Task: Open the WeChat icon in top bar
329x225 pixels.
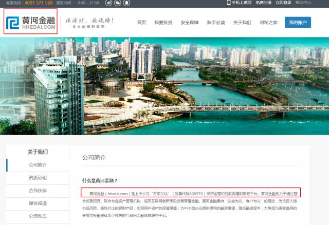Action: pos(118,3)
